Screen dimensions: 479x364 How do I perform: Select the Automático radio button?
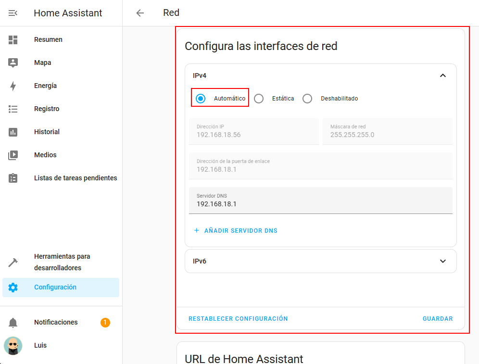(x=201, y=99)
